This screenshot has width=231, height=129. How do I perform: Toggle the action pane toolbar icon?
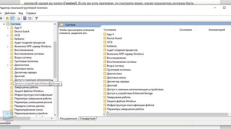30,18
